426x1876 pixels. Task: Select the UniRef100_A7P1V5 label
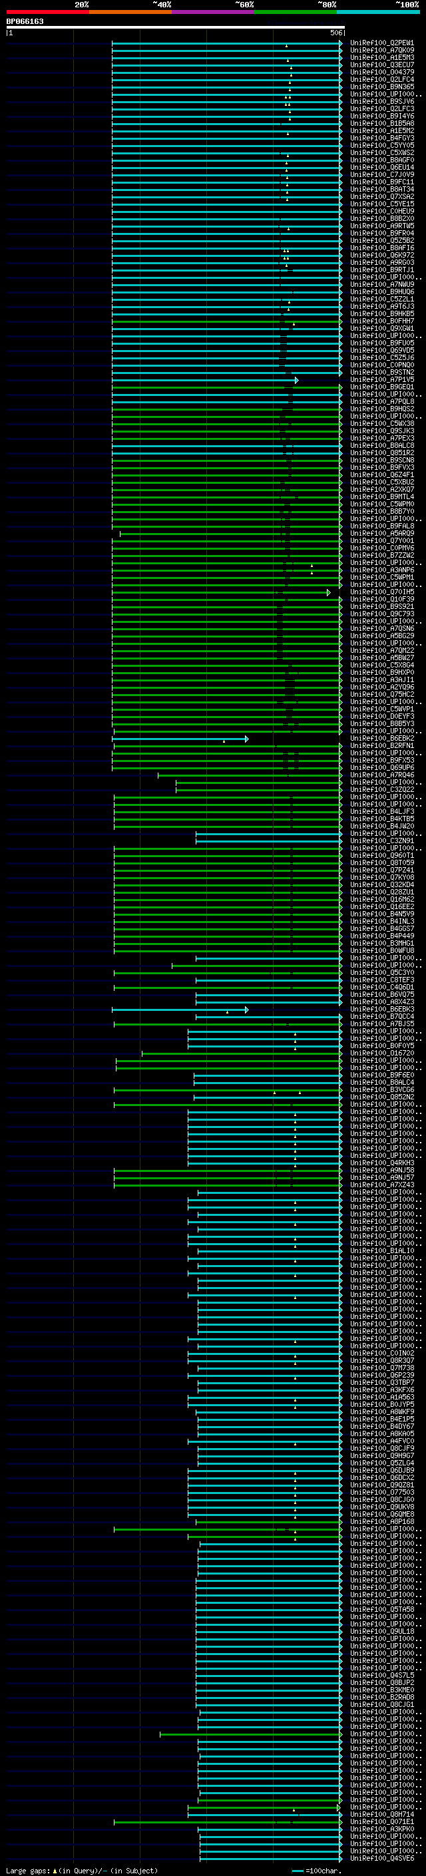coord(381,379)
